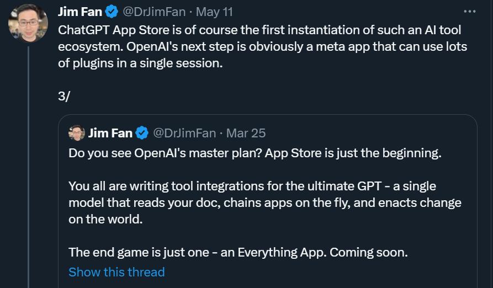Click the verified badge inside the quoted tweet
This screenshot has height=288, width=493.
142,133
